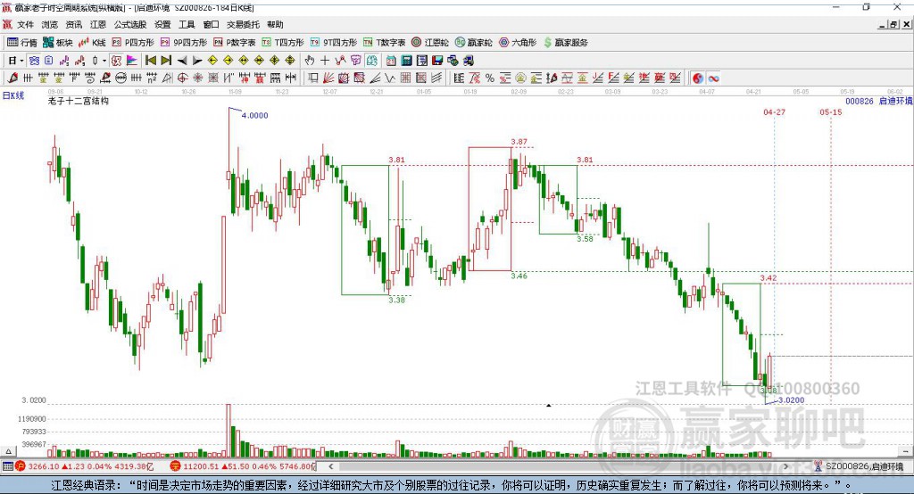Click the save floppy disk icon
The height and width of the screenshot is (494, 914).
(437, 61)
